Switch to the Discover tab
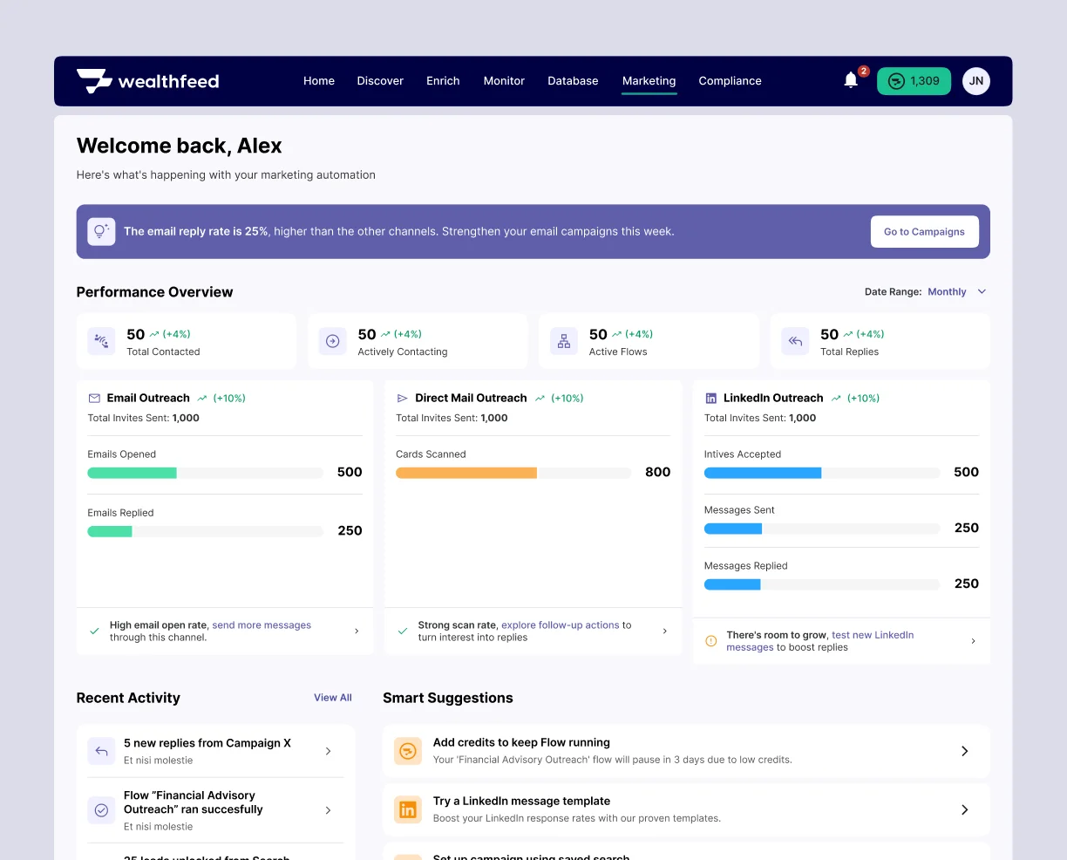1067x860 pixels. (380, 81)
